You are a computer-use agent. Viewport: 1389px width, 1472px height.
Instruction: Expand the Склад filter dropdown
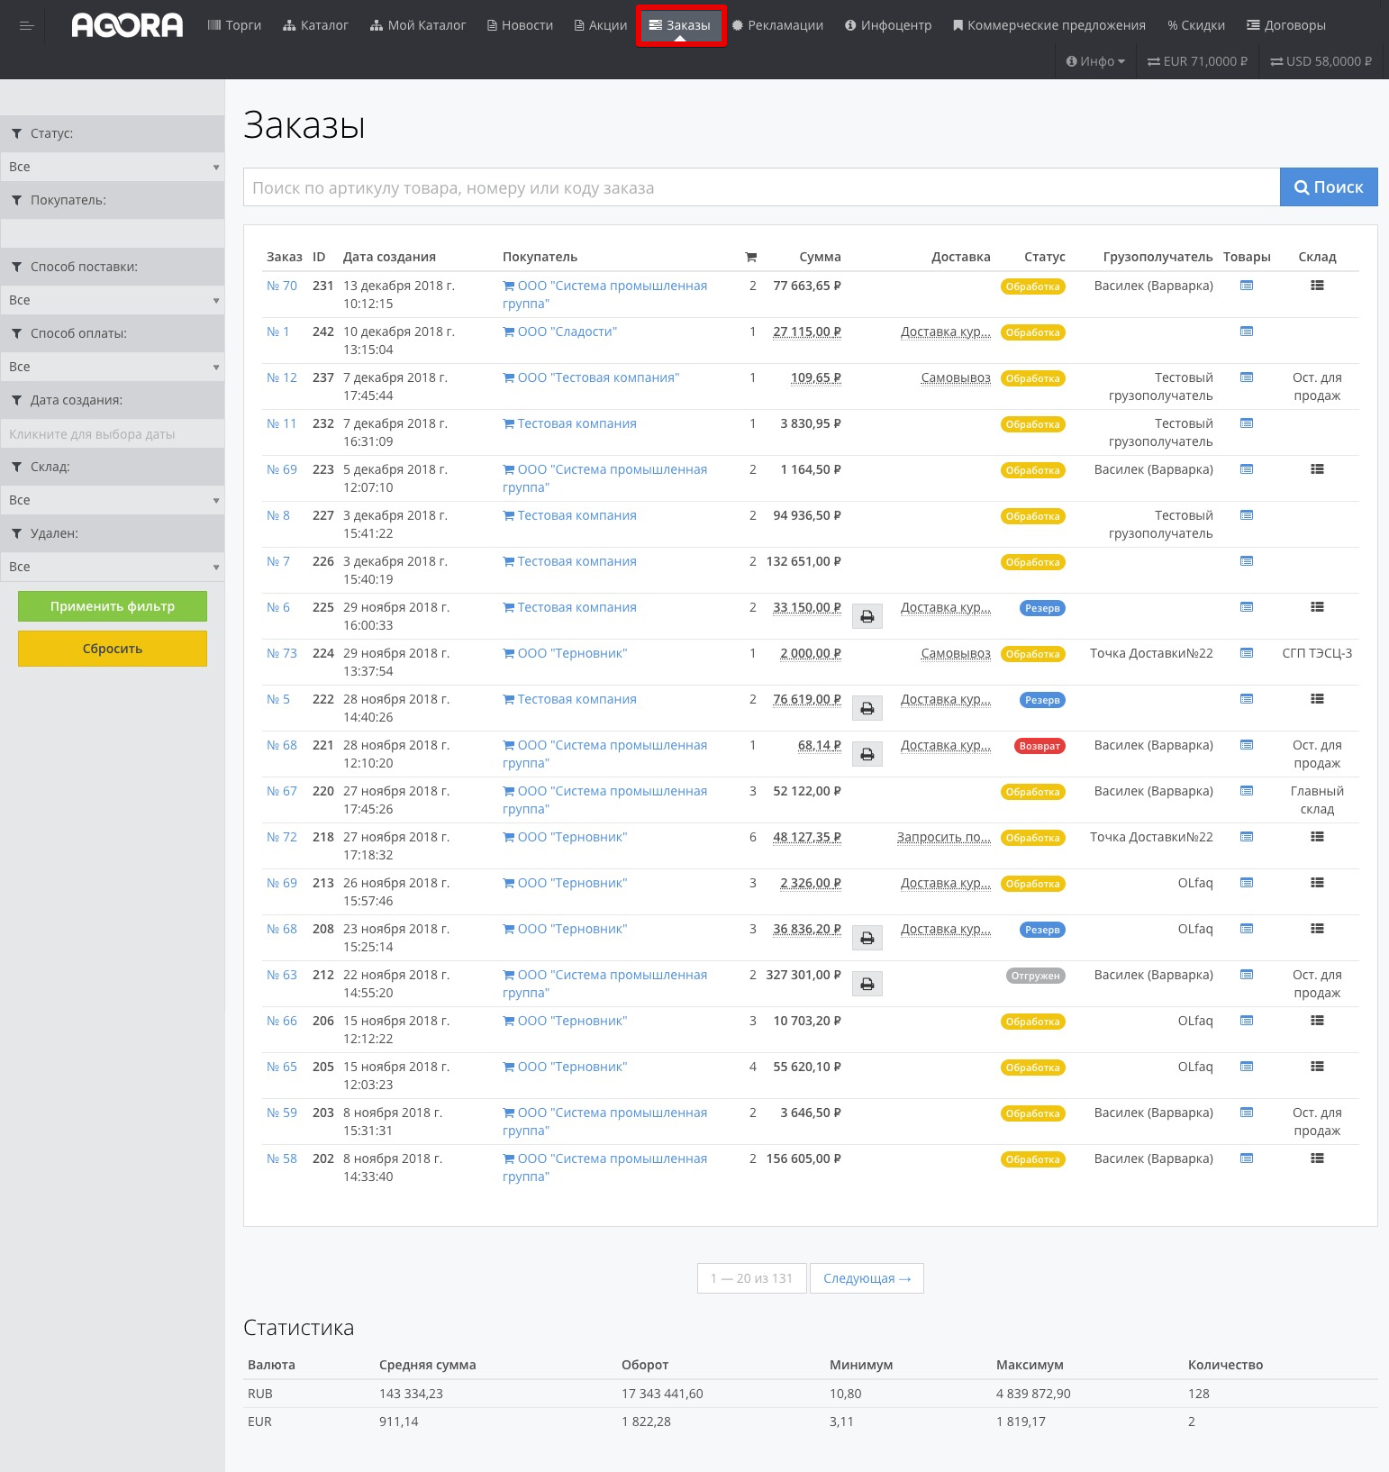[113, 500]
